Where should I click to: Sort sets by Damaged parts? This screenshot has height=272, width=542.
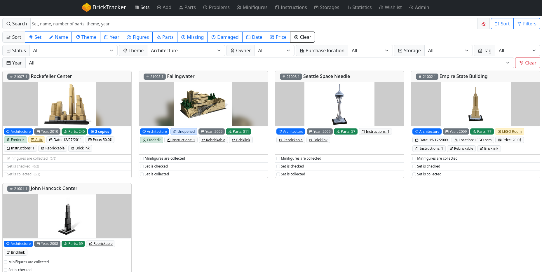[225, 37]
